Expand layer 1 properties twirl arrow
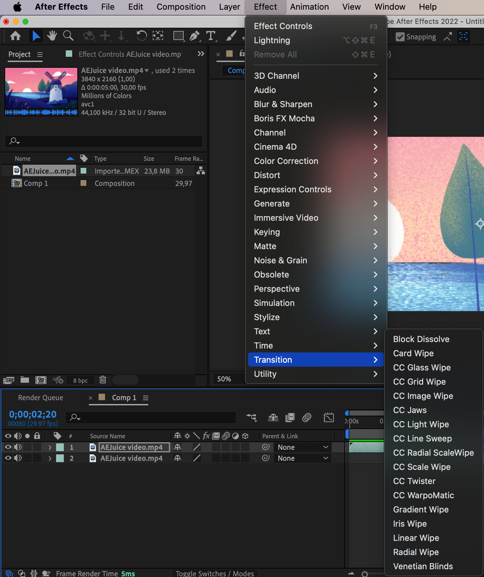 (x=50, y=447)
